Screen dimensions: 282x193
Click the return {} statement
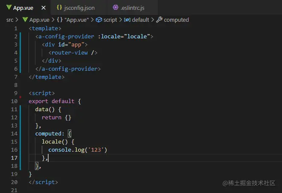56,118
